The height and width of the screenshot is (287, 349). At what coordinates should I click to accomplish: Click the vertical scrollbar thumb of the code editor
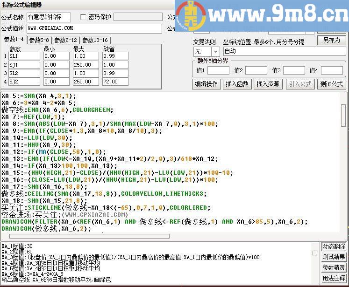(343, 116)
